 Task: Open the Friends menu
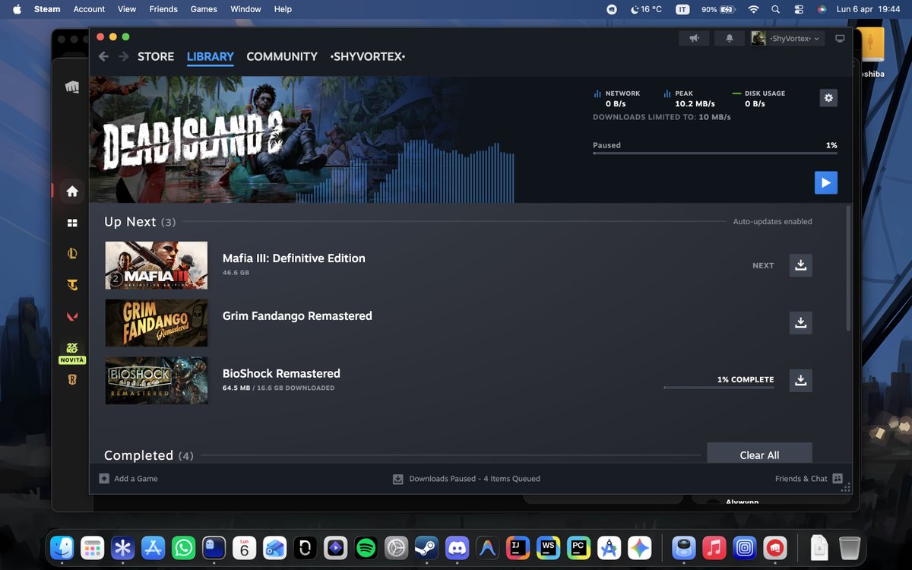point(163,9)
